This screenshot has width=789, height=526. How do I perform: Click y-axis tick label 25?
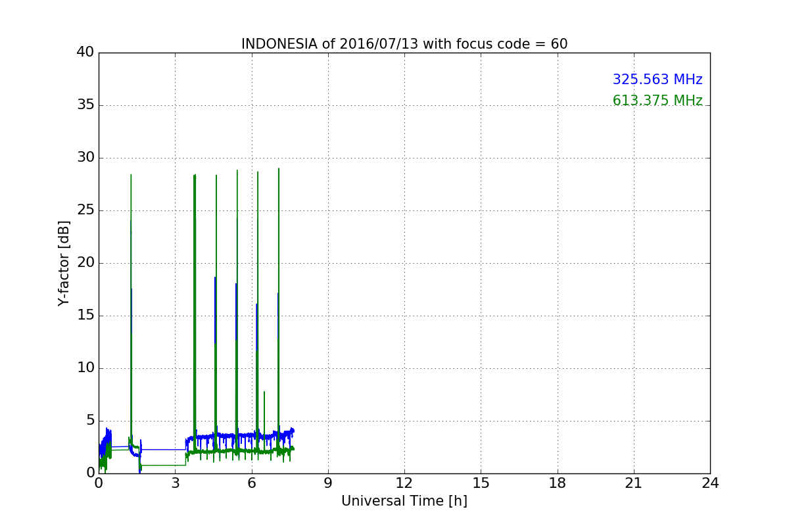85,210
